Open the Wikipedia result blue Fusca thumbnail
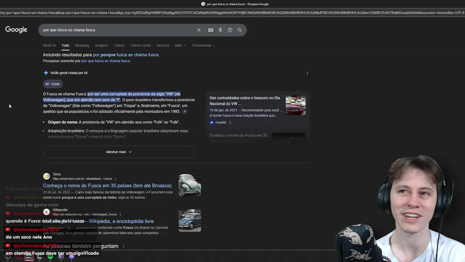Image resolution: width=465 pixels, height=262 pixels. point(190,221)
